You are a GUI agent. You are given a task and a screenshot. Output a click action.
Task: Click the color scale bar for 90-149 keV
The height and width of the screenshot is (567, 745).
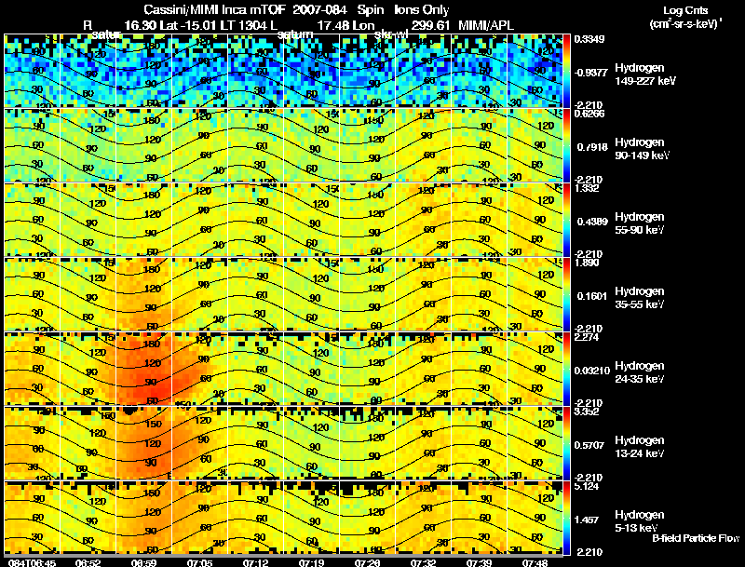pos(566,145)
